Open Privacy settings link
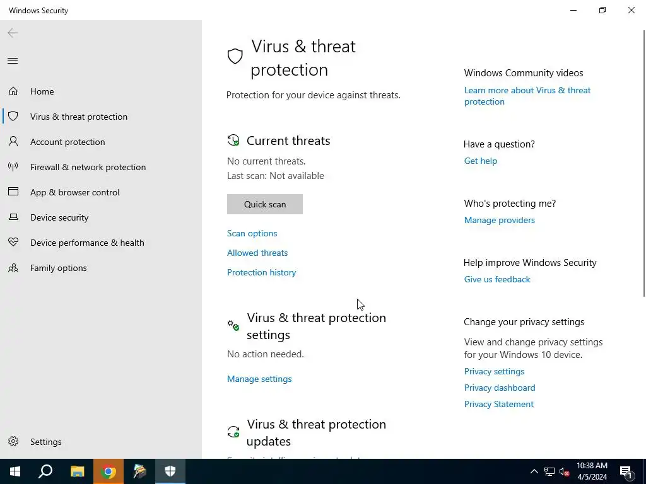Viewport: 646px width, 484px height. [x=495, y=371]
